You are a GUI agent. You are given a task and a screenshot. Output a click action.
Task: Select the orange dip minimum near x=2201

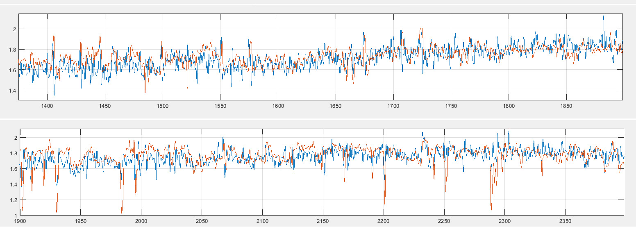tap(385, 204)
